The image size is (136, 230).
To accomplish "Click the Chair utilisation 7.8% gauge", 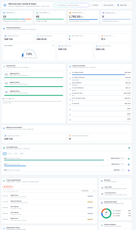I will click(29, 53).
